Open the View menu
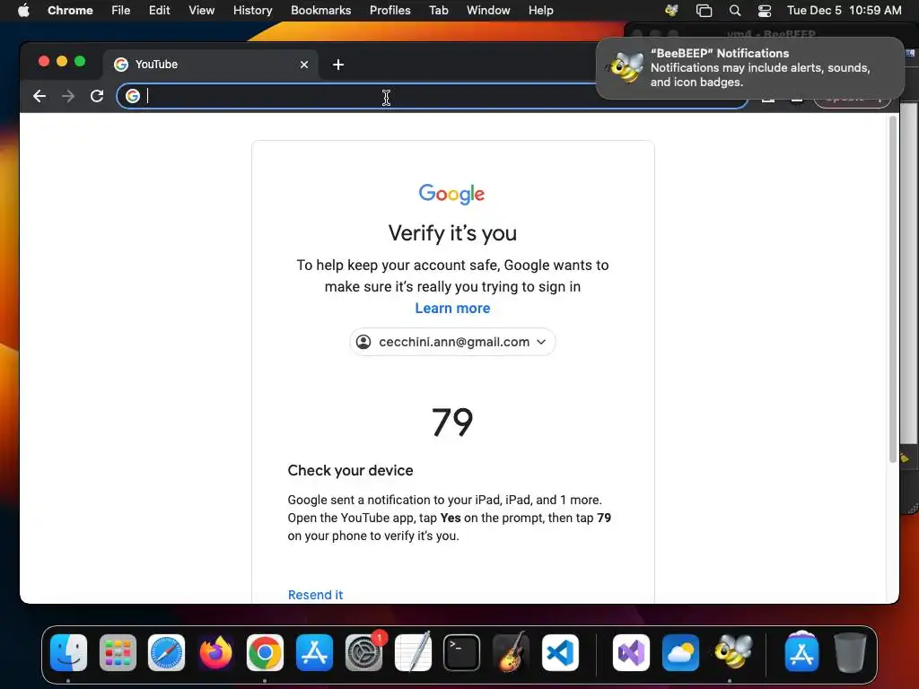Screen dimensions: 919x689 [x=201, y=10]
